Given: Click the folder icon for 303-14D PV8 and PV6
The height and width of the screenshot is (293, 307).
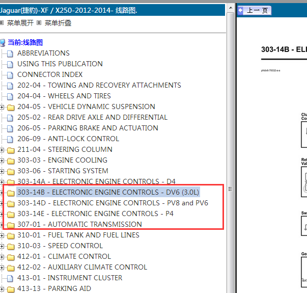Looking at the screenshot, I should click(11, 204).
